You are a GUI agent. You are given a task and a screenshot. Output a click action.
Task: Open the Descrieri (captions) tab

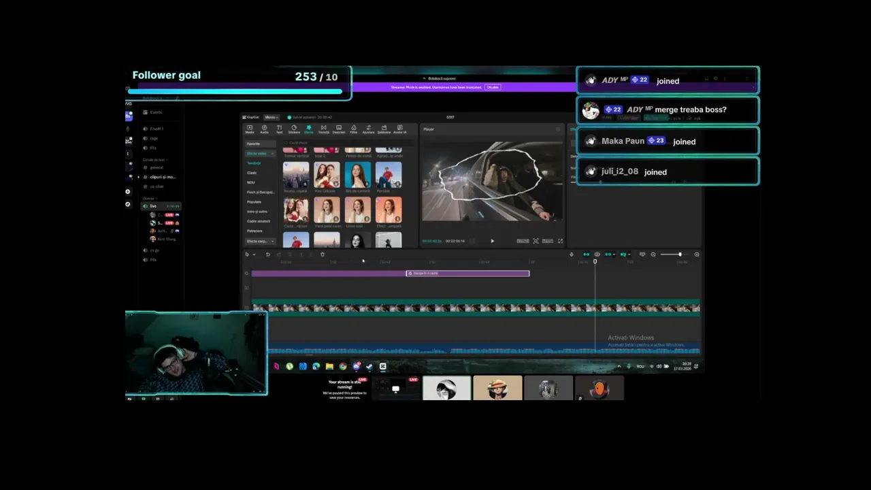339,129
